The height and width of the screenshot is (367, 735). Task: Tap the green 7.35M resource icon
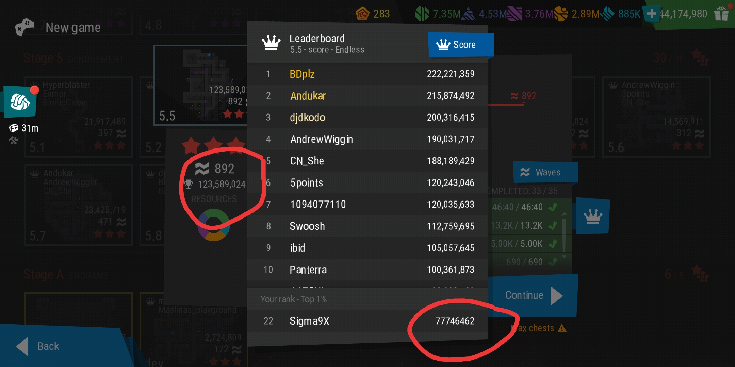pos(422,14)
